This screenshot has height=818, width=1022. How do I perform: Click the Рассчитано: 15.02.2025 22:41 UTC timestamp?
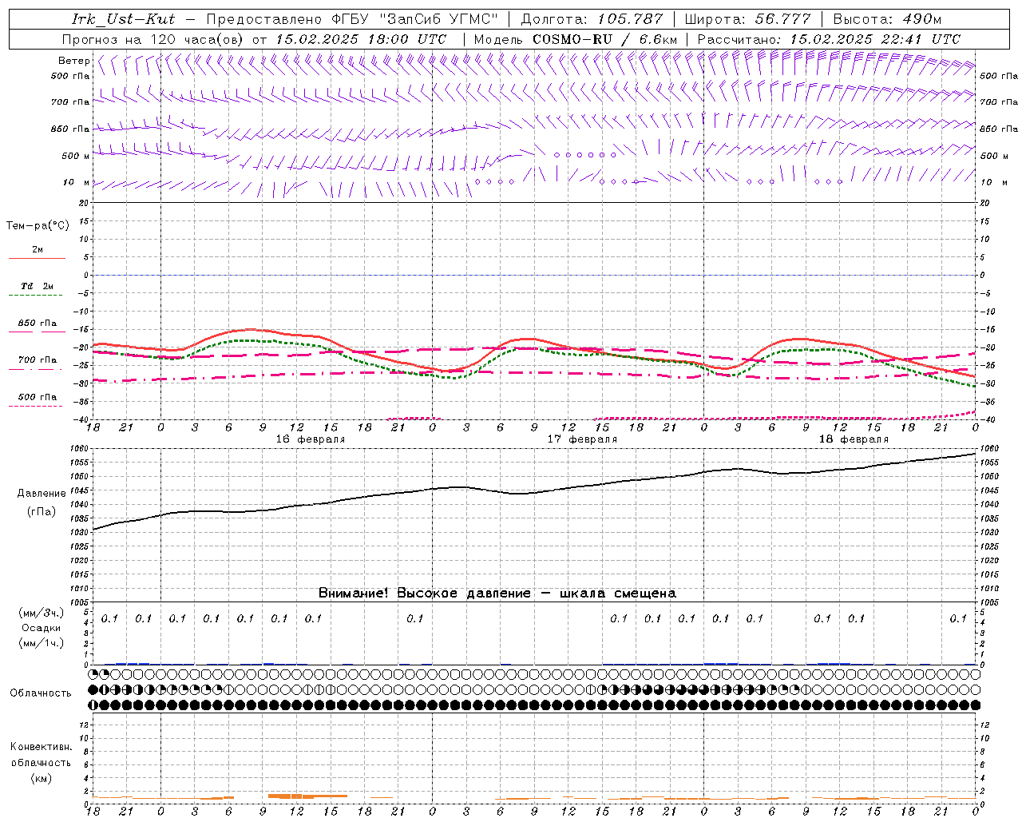tap(829, 39)
